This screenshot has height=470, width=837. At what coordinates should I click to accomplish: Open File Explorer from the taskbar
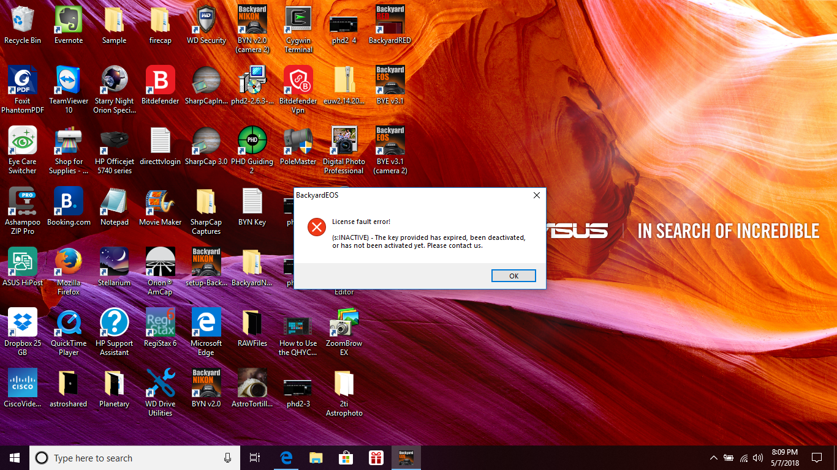coord(316,458)
